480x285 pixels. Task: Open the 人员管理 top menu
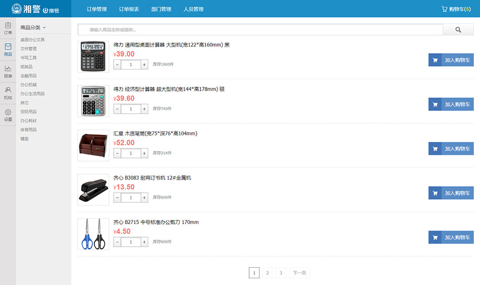point(193,9)
